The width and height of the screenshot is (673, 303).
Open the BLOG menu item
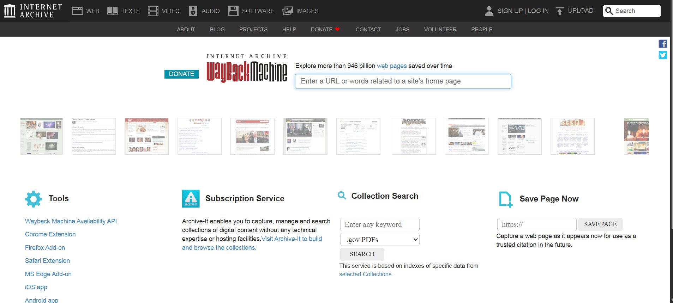[217, 30]
